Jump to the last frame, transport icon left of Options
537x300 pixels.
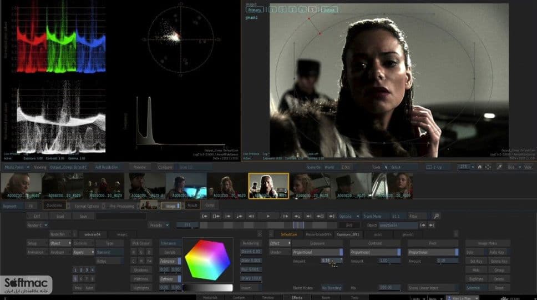click(332, 216)
